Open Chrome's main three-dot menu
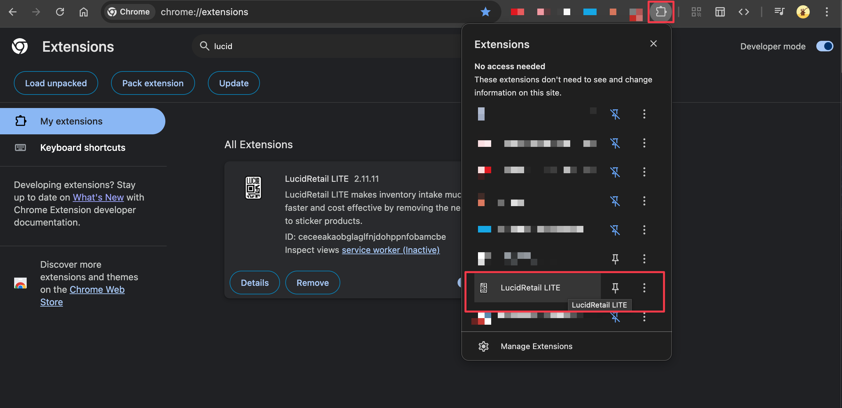This screenshot has height=408, width=842. 827,12
